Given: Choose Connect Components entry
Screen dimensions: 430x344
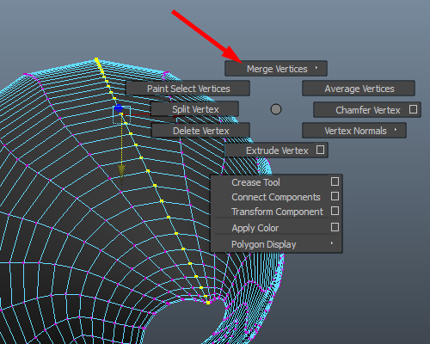Looking at the screenshot, I should 276,197.
